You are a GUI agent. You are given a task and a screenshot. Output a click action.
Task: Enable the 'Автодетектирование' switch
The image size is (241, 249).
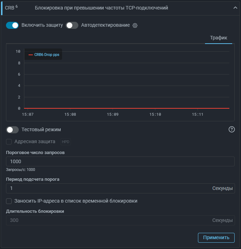point(72,25)
